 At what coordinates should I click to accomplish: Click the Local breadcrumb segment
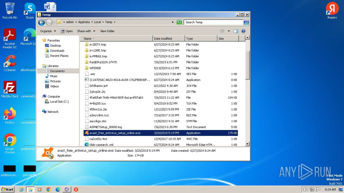97,22
